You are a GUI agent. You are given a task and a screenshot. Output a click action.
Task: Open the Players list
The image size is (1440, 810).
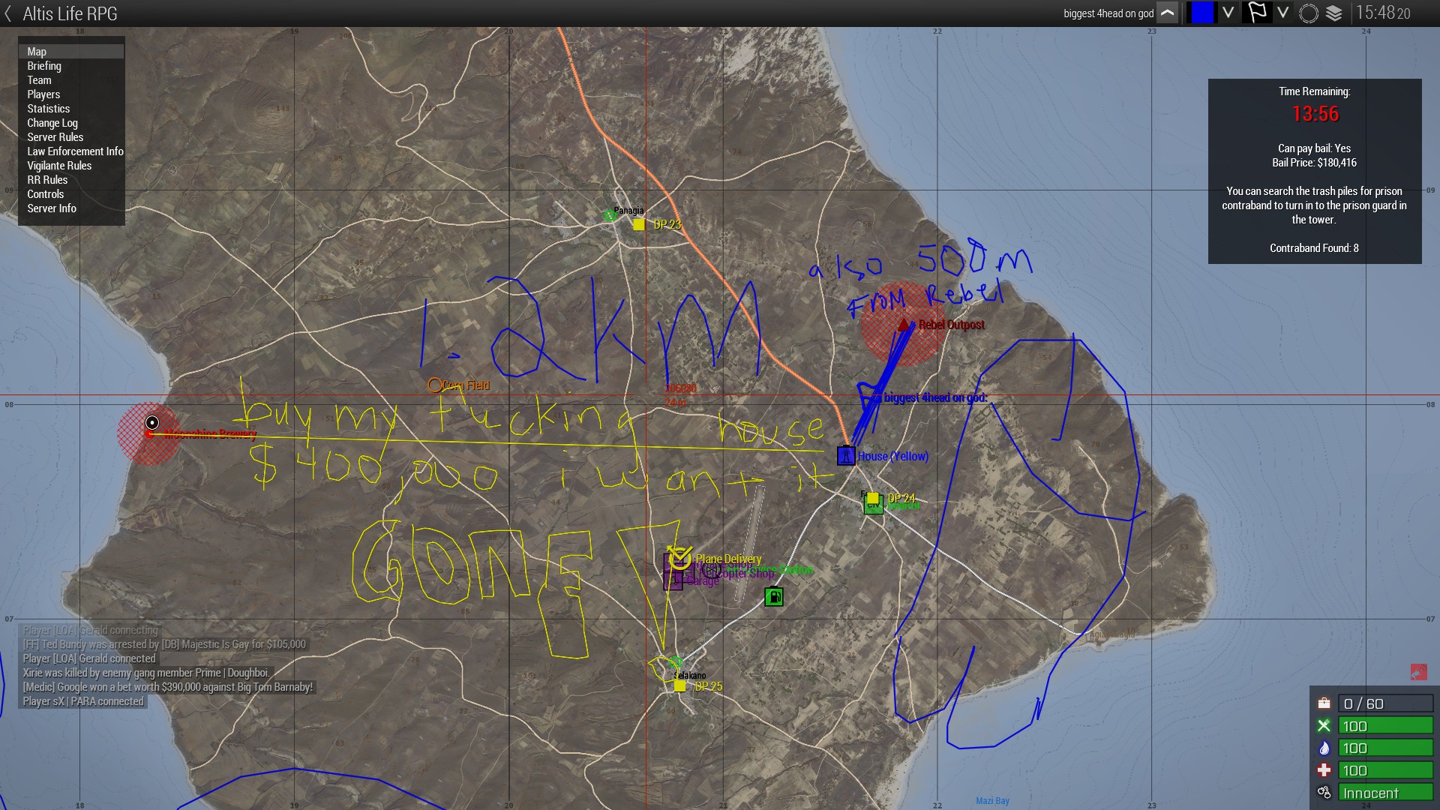43,94
